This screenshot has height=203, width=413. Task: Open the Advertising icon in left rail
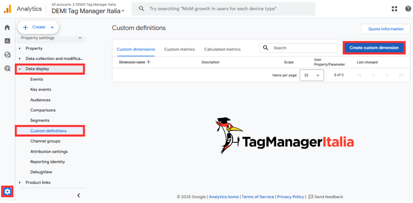click(x=7, y=68)
